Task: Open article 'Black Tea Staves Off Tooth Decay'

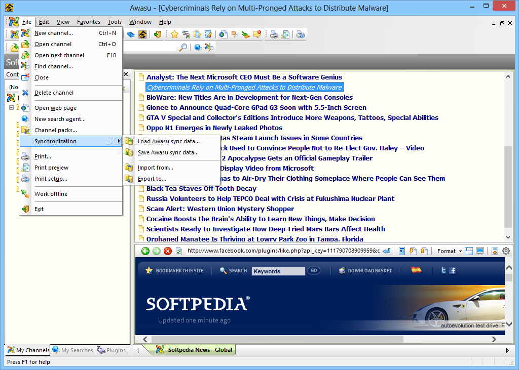Action: pos(201,188)
